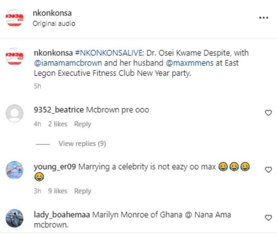Open the Original audio link
This screenshot has width=277, height=237.
(54, 23)
